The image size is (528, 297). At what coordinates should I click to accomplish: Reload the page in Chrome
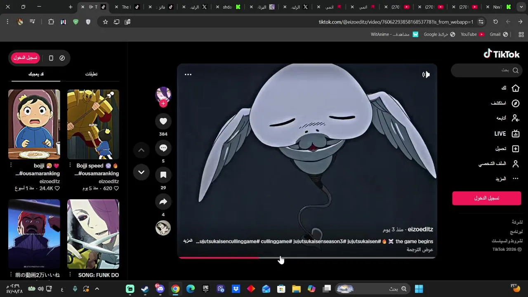click(495, 22)
